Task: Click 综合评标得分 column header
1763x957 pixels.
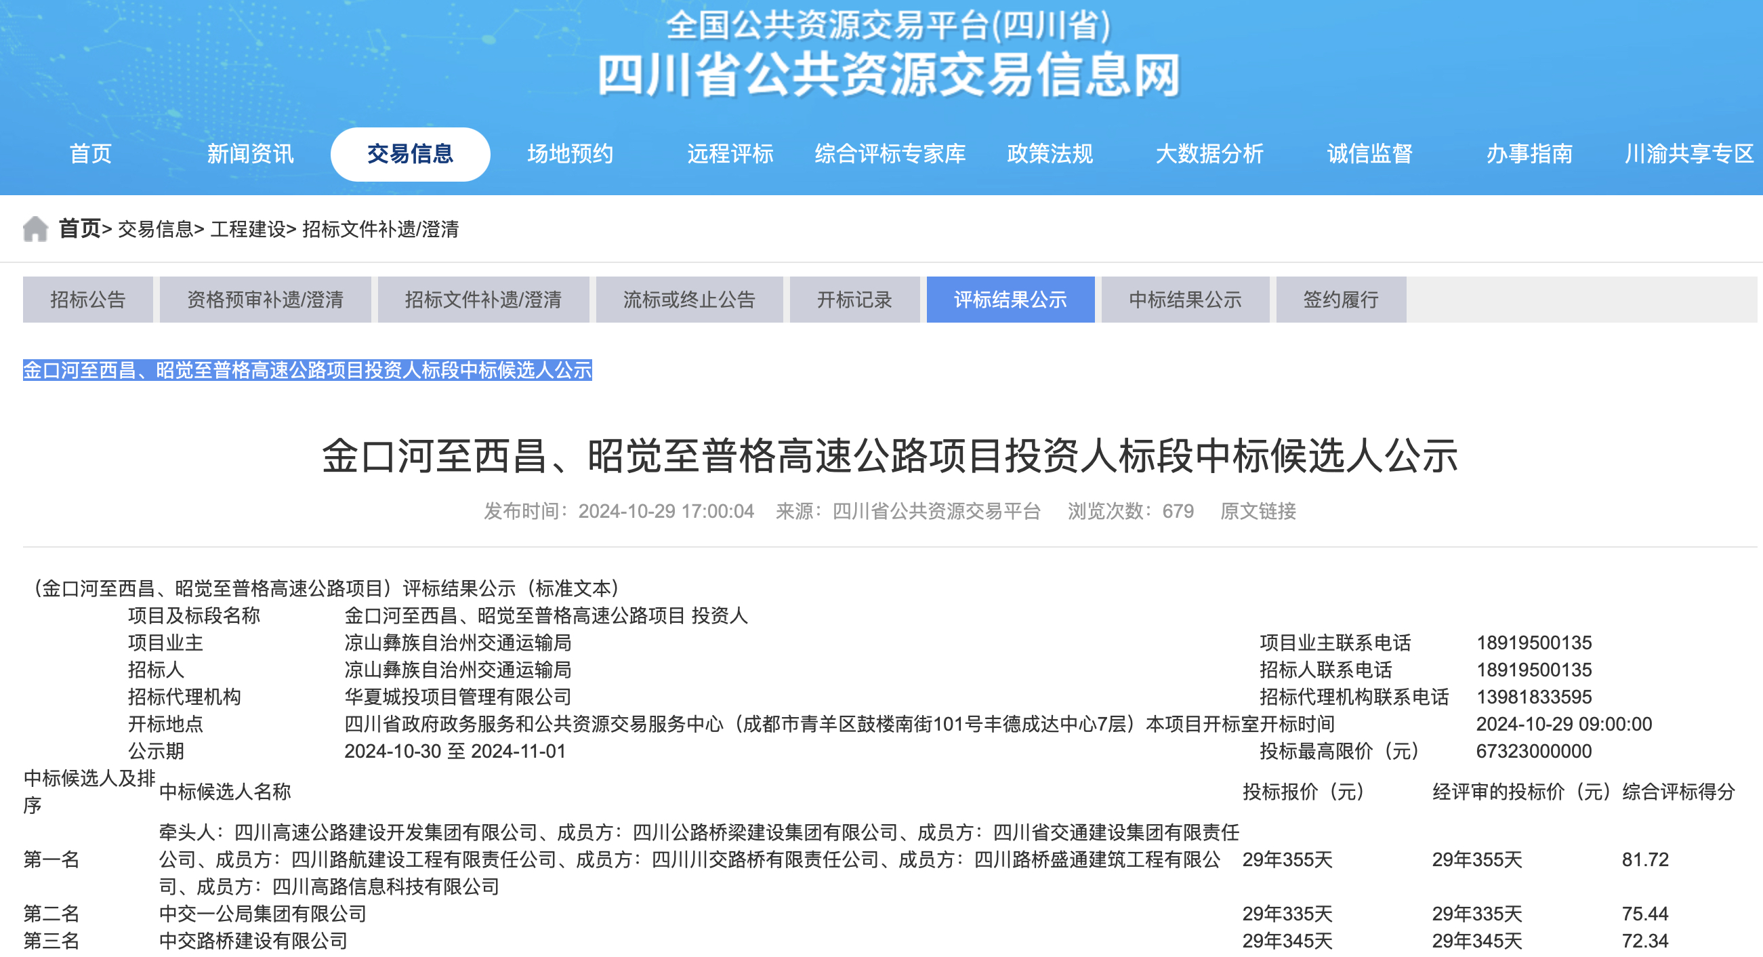Action: tap(1679, 792)
